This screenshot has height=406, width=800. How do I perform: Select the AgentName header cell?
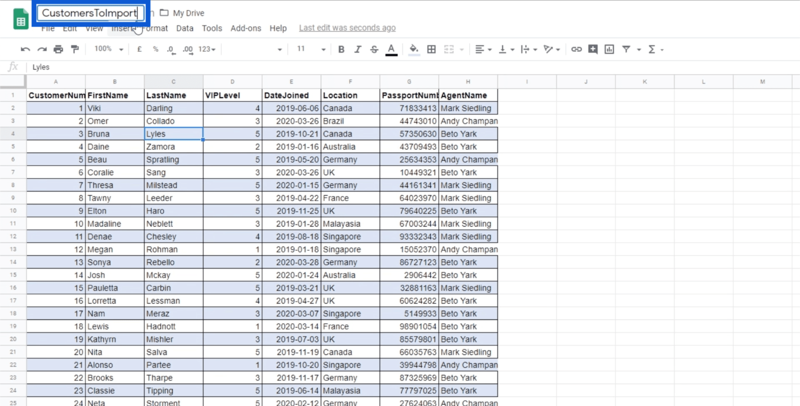pyautogui.click(x=468, y=95)
